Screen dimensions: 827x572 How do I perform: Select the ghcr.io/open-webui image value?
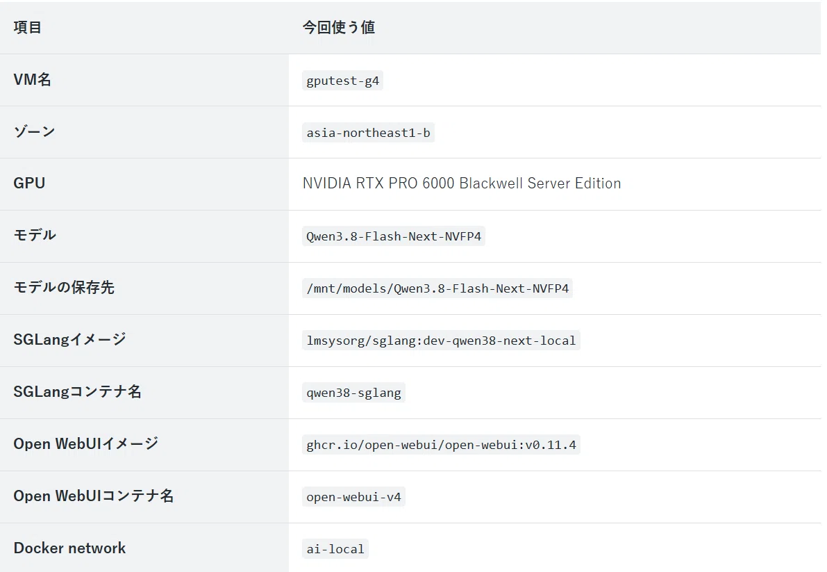click(441, 445)
